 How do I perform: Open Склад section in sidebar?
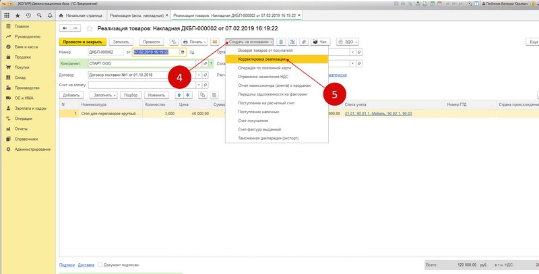[20, 77]
